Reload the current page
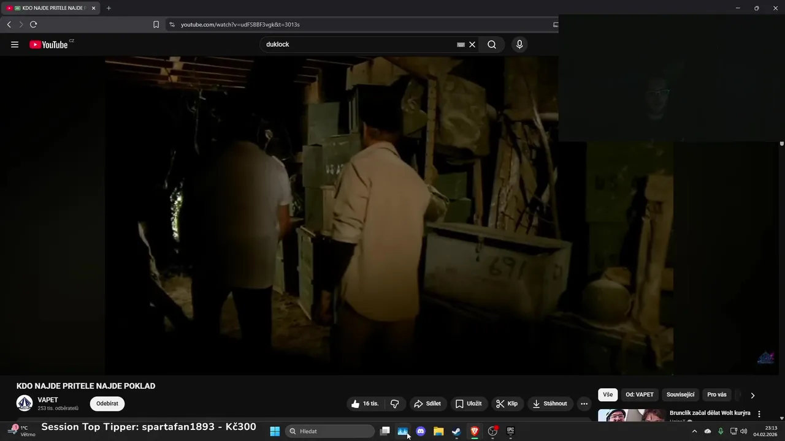Screen dimensions: 785x441 pos(33,24)
